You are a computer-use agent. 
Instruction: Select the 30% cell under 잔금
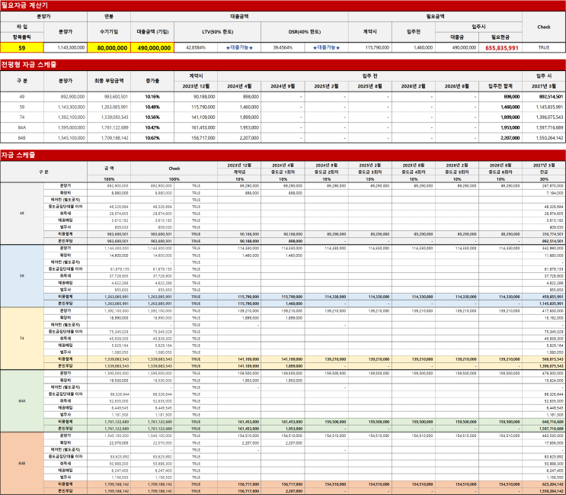coord(544,179)
